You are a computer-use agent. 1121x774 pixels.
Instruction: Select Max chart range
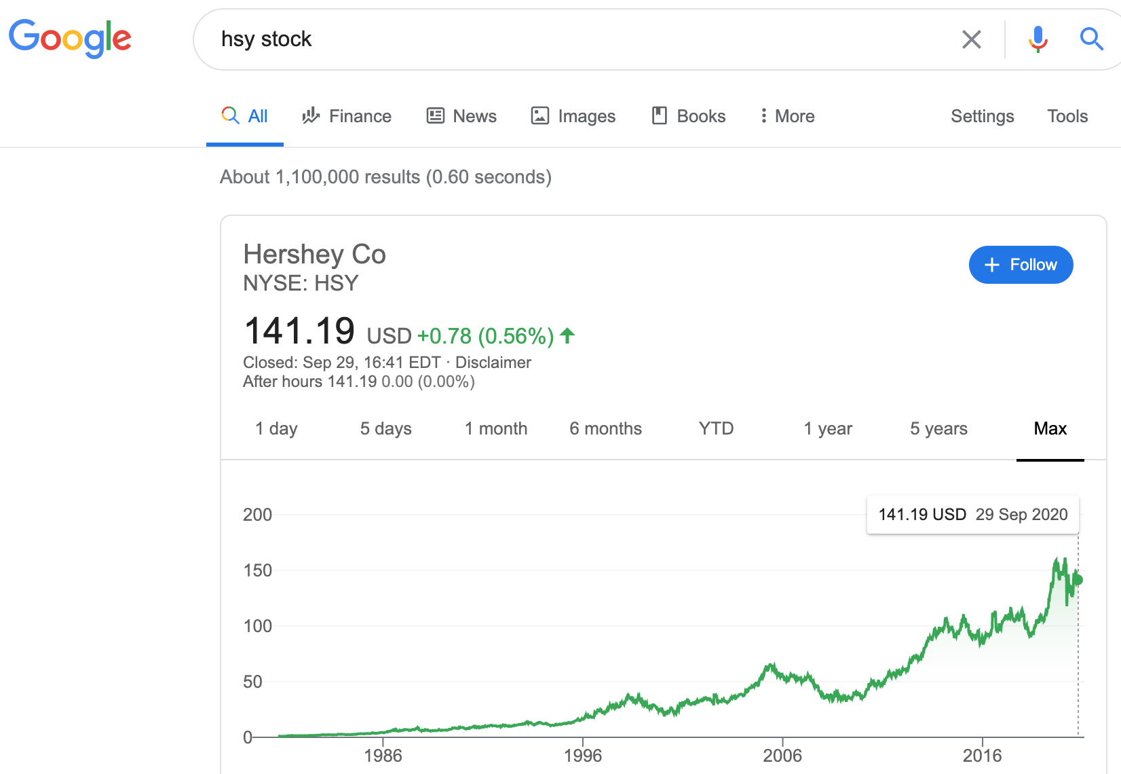pos(1050,428)
